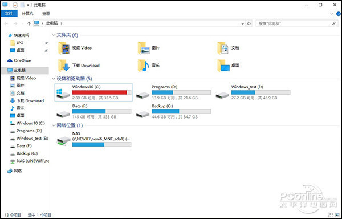Open the 文件 menu tab
This screenshot has width=342, height=219.
9,14
